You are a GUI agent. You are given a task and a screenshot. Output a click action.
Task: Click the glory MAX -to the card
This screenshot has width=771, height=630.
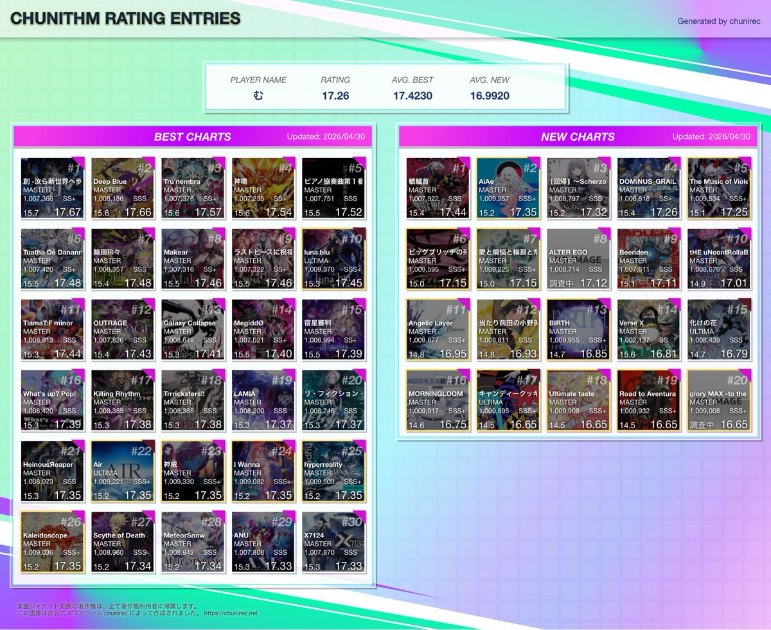tap(719, 400)
